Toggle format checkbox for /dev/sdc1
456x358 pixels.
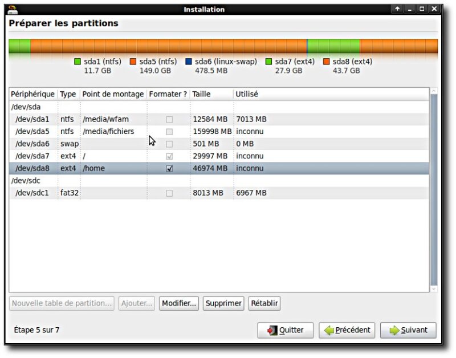point(169,193)
